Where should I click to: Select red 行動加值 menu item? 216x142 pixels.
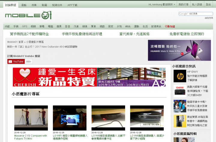tap(170, 26)
